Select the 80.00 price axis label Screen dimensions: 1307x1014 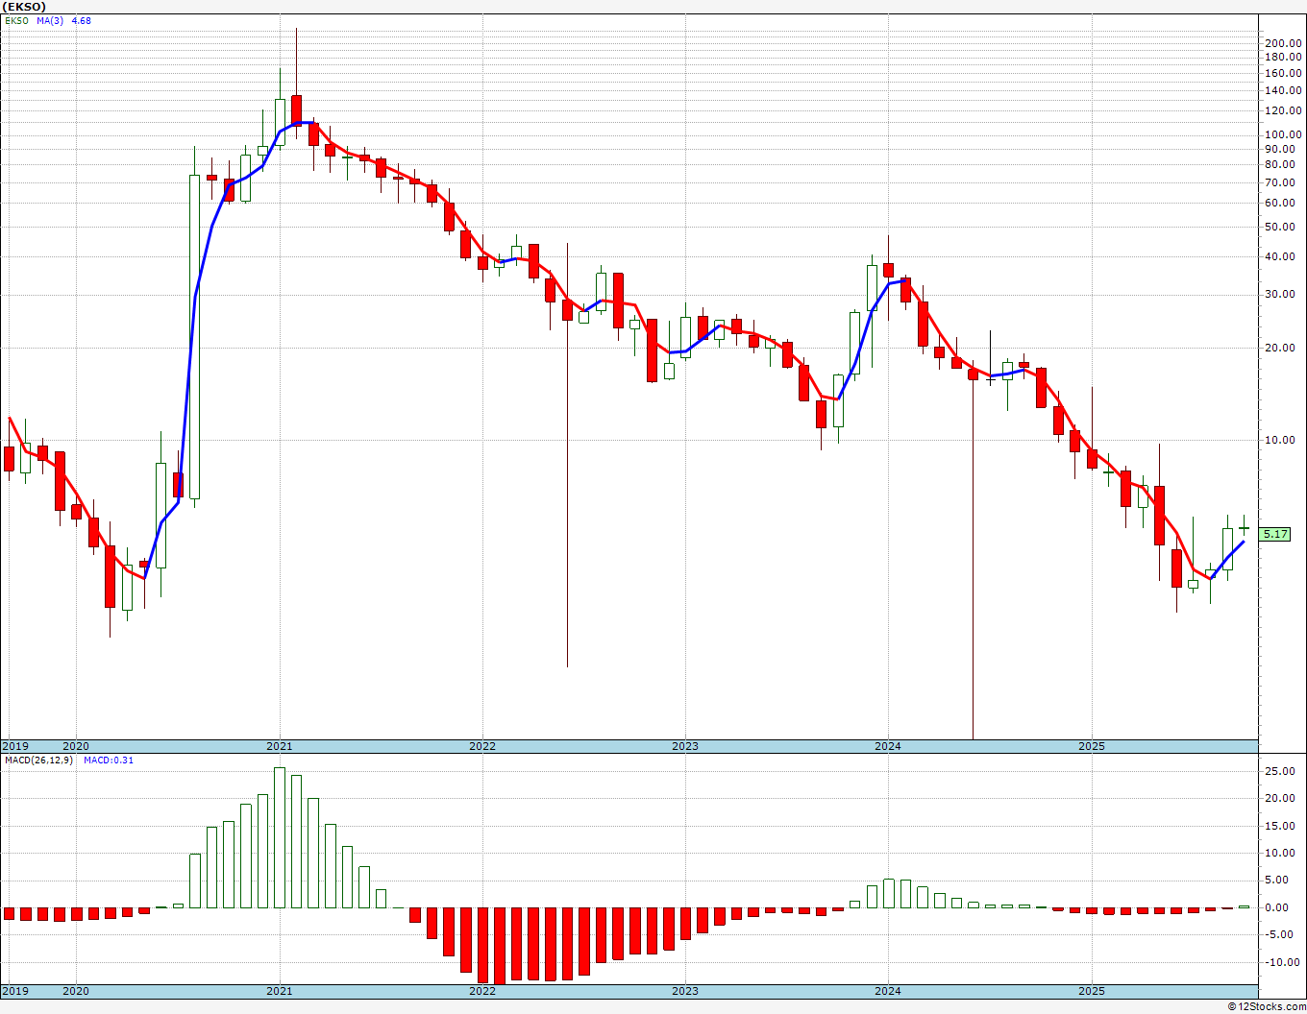tap(1280, 164)
